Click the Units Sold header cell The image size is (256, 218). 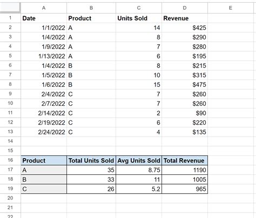pos(139,18)
